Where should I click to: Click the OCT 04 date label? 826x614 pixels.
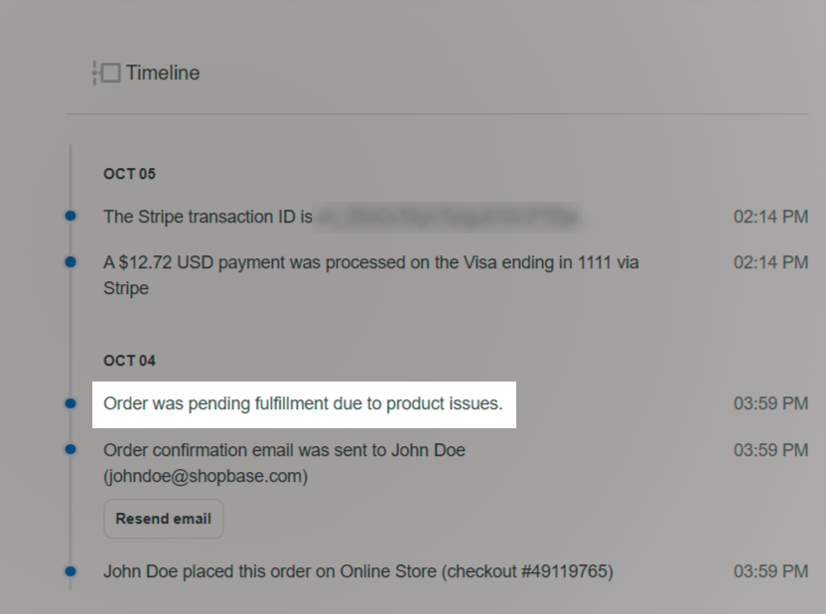pos(129,361)
